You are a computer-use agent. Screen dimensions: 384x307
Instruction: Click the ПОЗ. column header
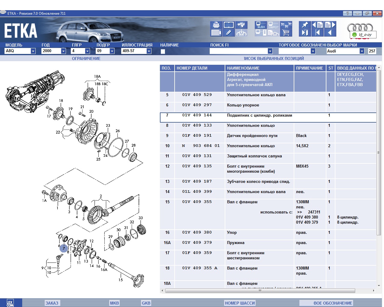coord(167,68)
